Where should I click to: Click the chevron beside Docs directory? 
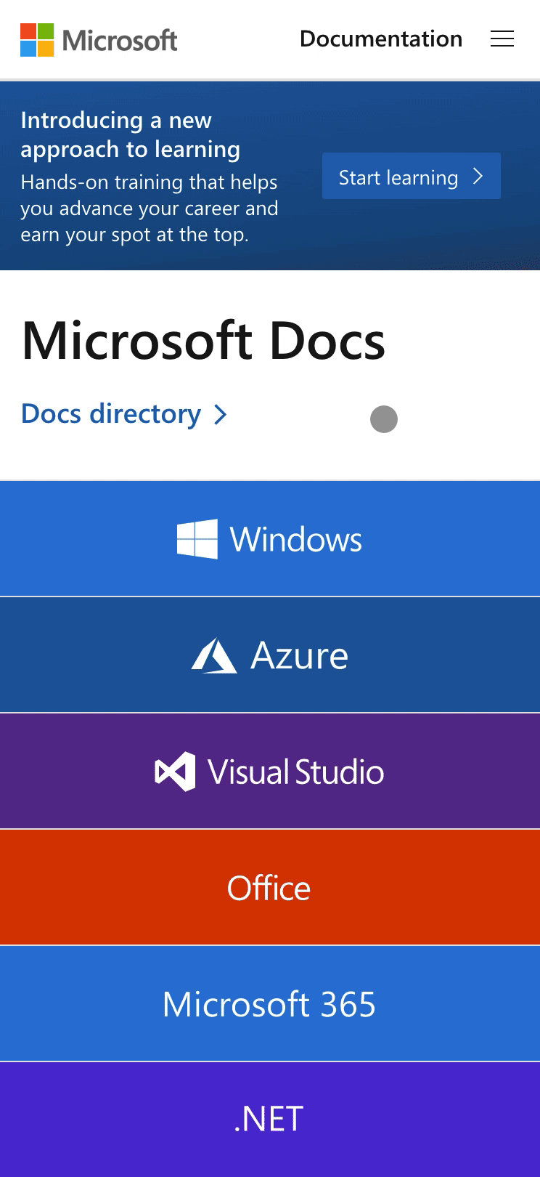pyautogui.click(x=221, y=415)
